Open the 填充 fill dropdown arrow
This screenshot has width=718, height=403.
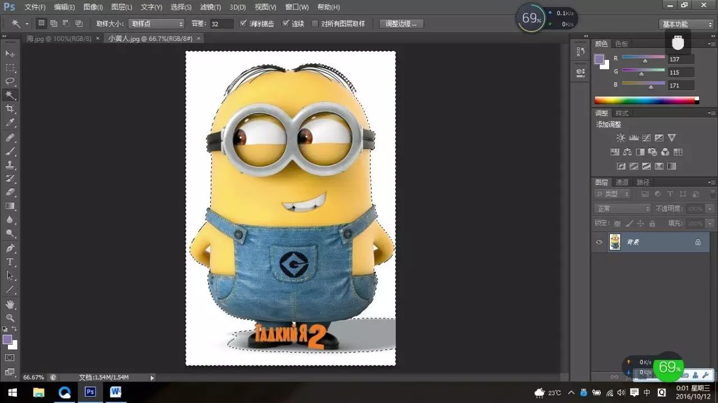pyautogui.click(x=710, y=223)
